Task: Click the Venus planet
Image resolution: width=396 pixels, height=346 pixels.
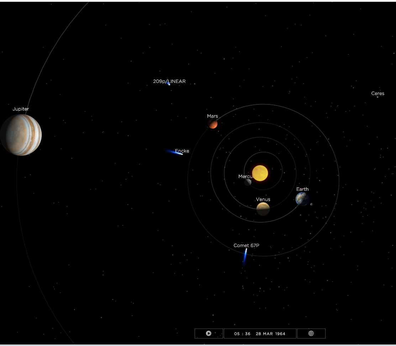Action: [x=263, y=209]
